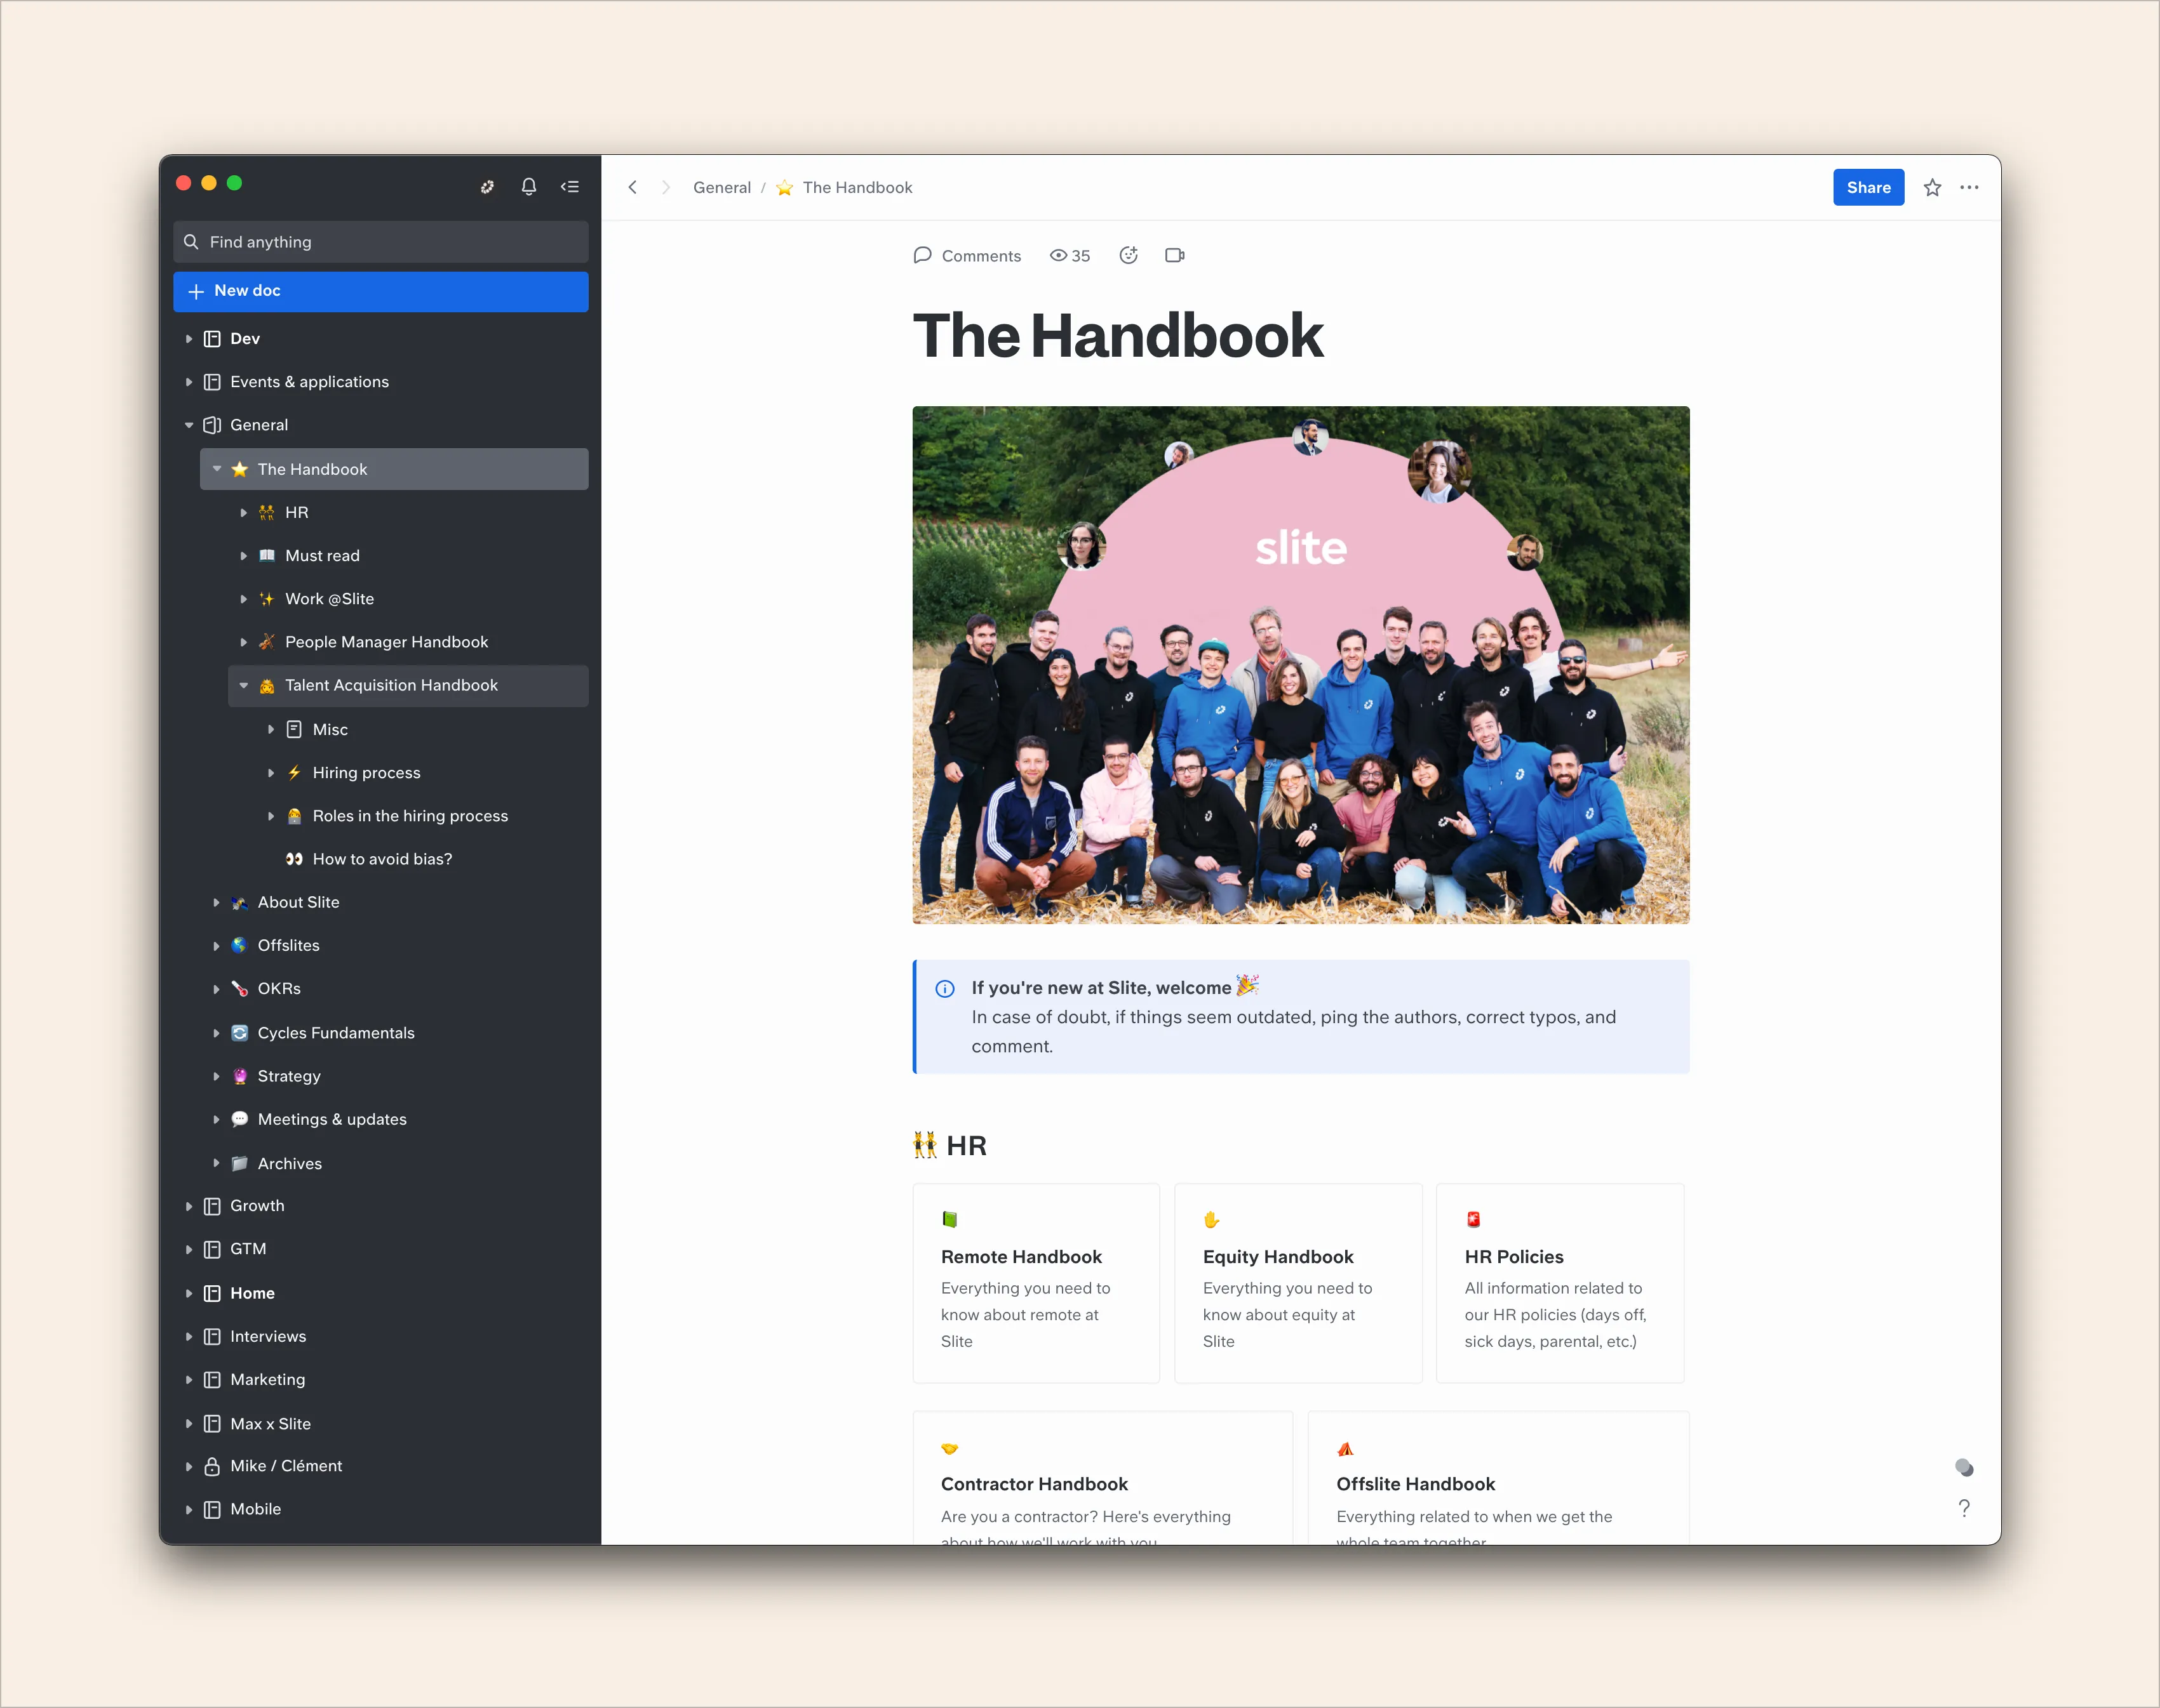Viewport: 2160px width, 1708px height.
Task: Click the Slite team photo
Action: coord(1301,665)
